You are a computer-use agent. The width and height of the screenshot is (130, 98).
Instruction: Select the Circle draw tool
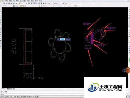1,22
